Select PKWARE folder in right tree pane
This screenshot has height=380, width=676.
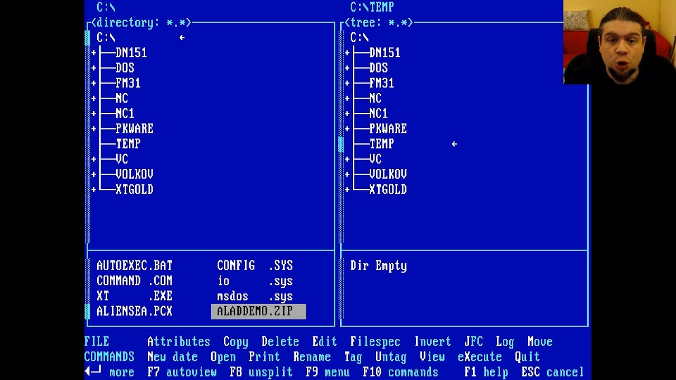click(x=388, y=129)
